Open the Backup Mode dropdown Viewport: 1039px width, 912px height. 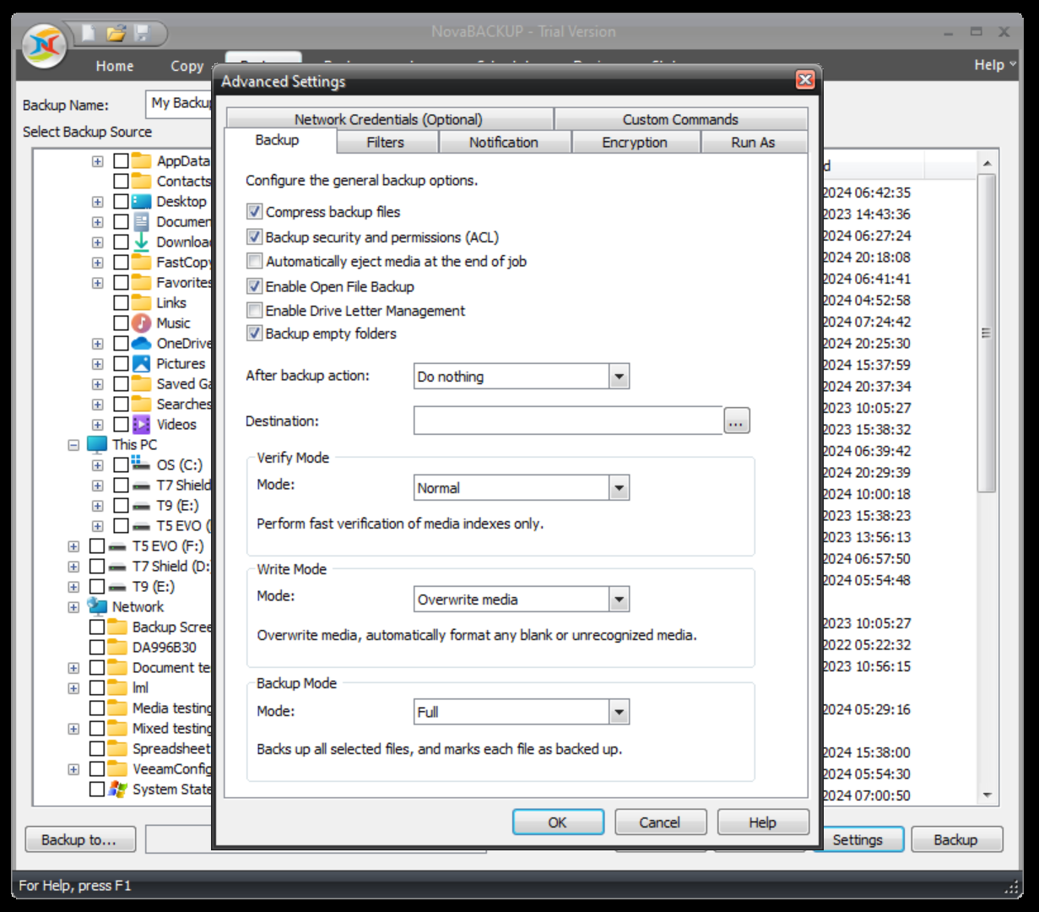click(620, 712)
